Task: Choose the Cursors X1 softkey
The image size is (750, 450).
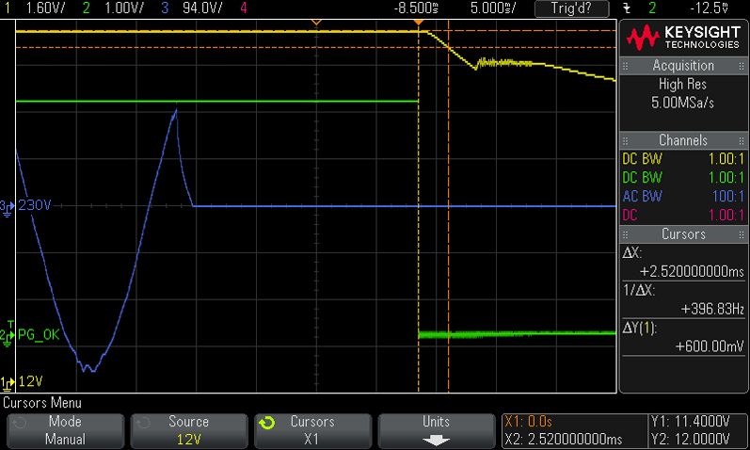Action: point(312,430)
